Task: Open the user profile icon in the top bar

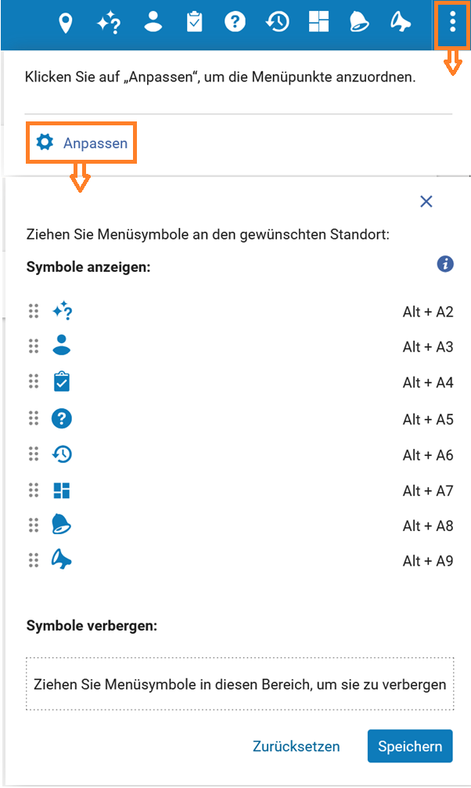Action: (153, 22)
